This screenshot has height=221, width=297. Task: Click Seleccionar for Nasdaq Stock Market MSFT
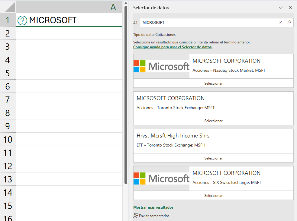(214, 84)
